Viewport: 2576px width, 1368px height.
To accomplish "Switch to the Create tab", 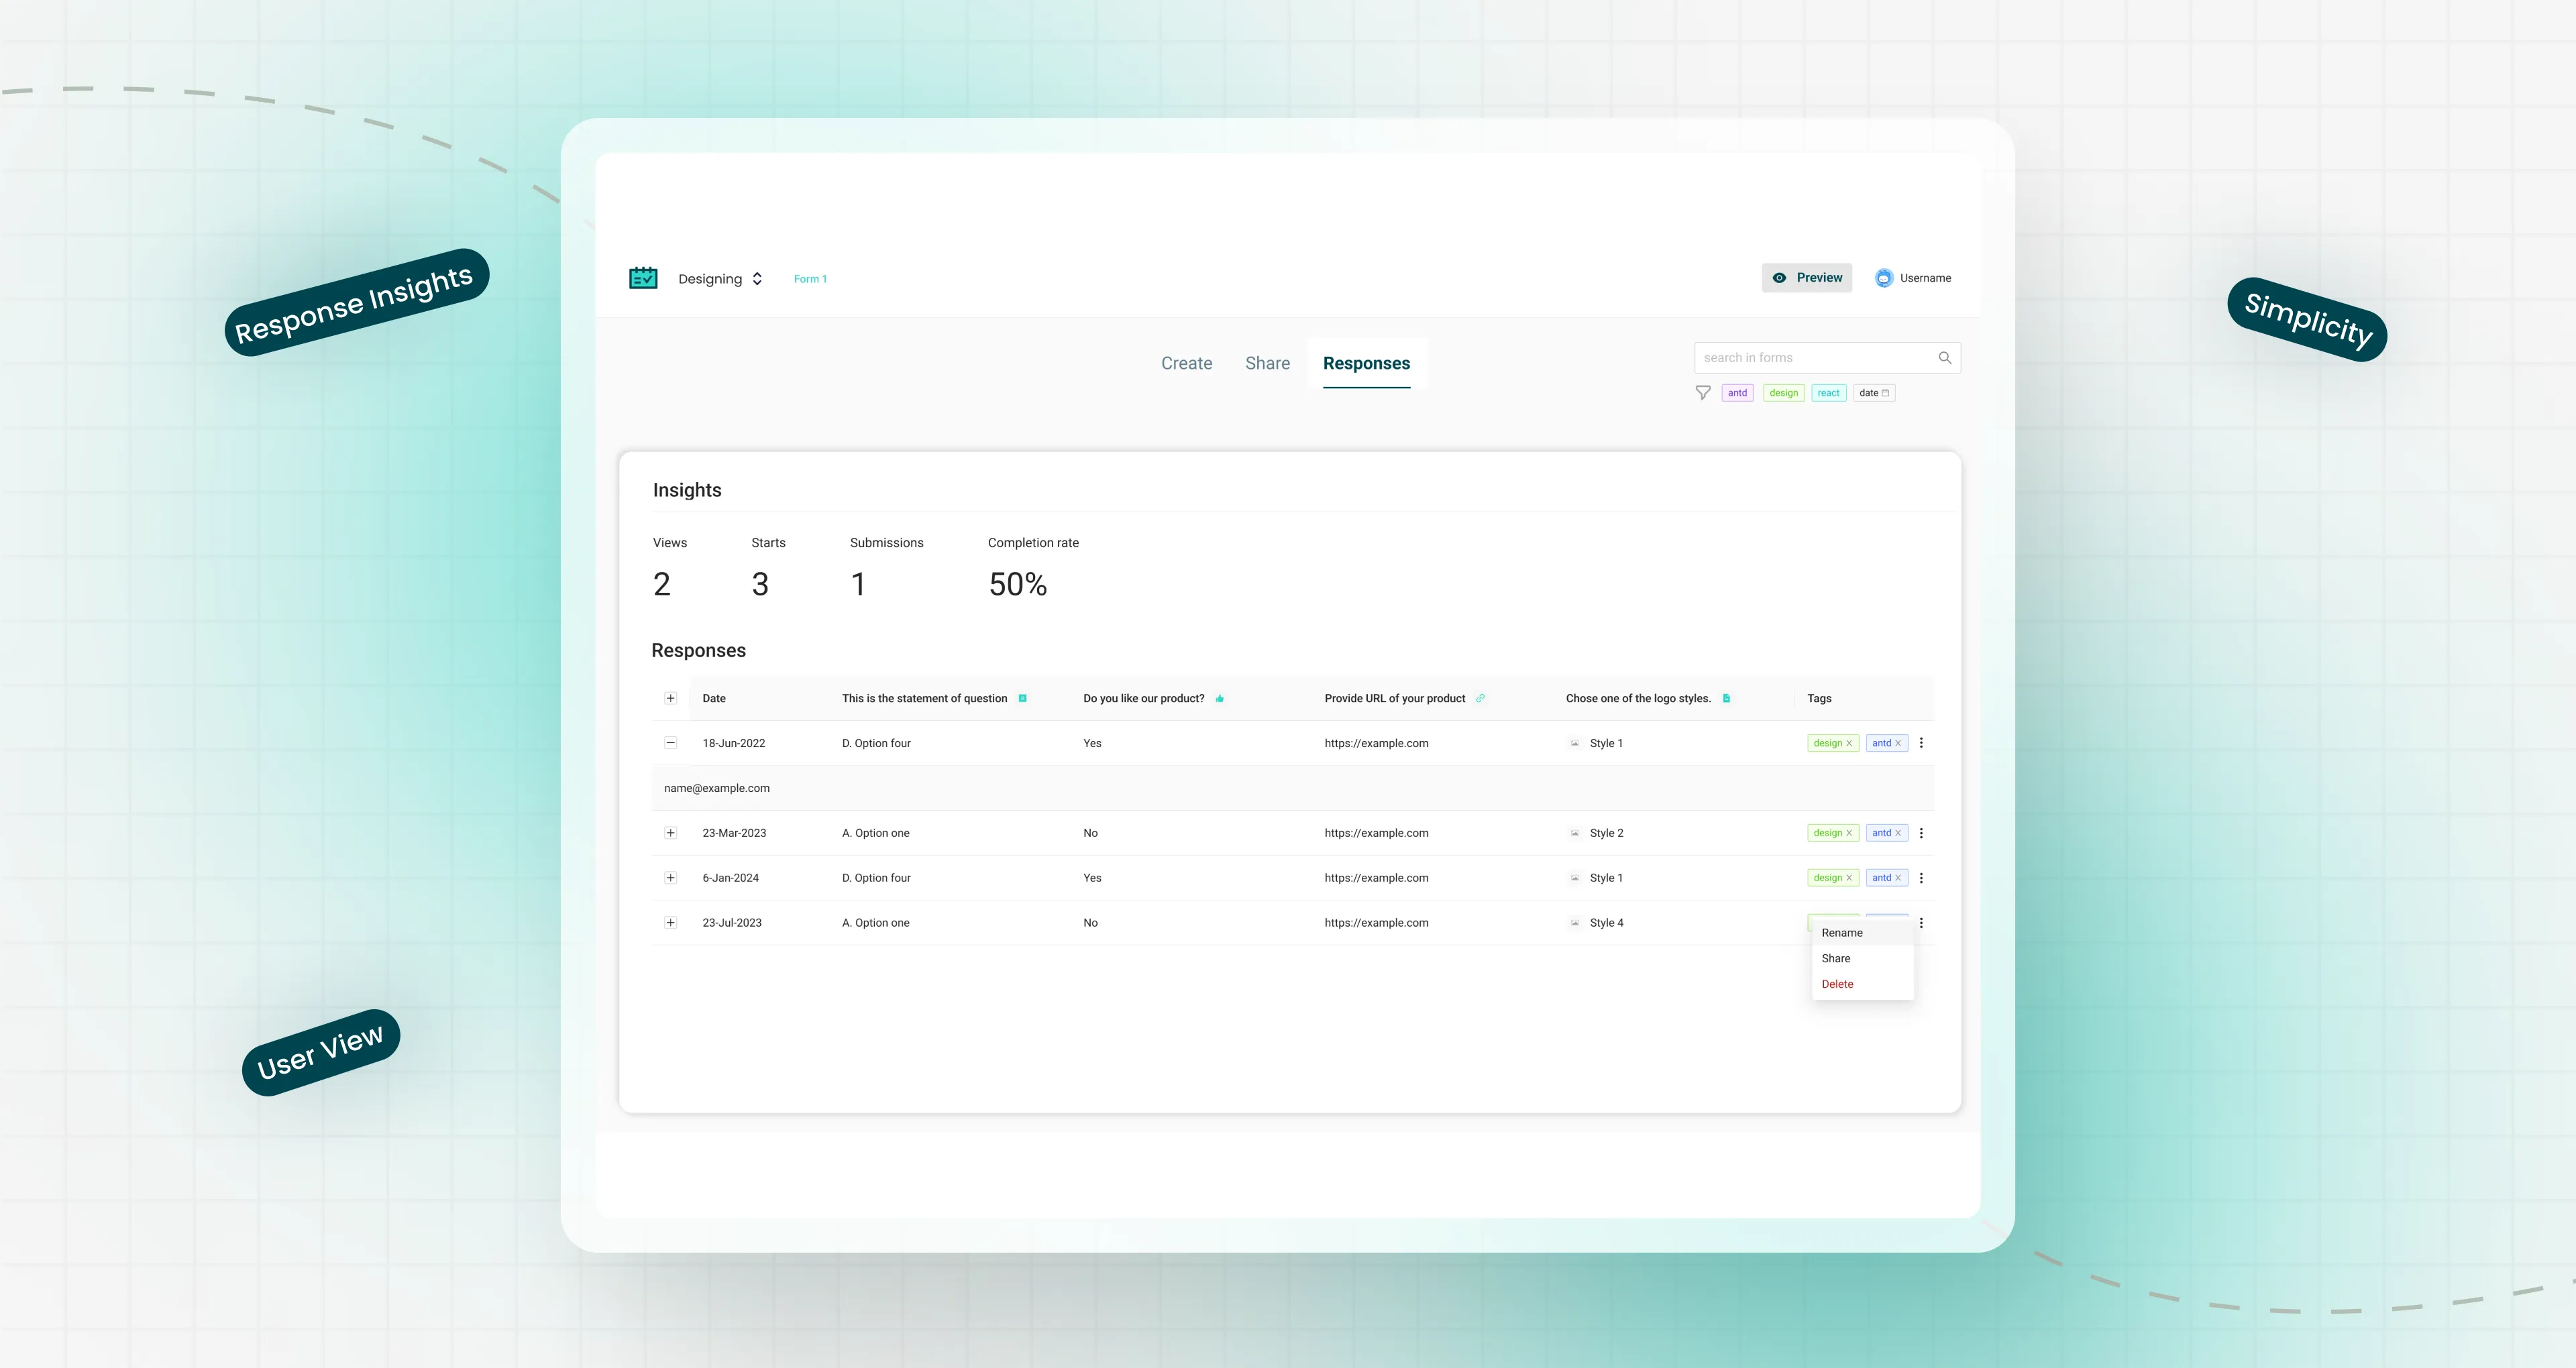I will [1186, 363].
